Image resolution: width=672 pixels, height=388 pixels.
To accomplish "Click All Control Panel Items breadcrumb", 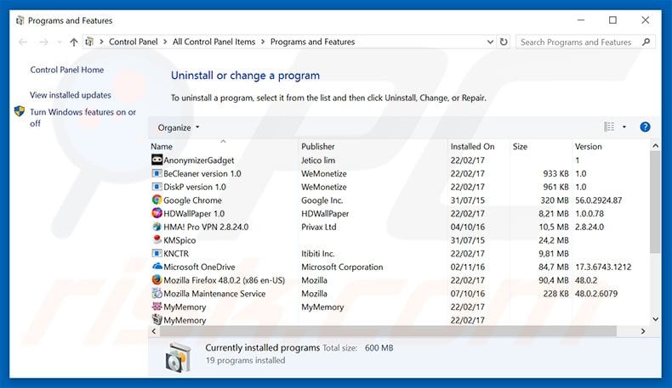I will (214, 42).
